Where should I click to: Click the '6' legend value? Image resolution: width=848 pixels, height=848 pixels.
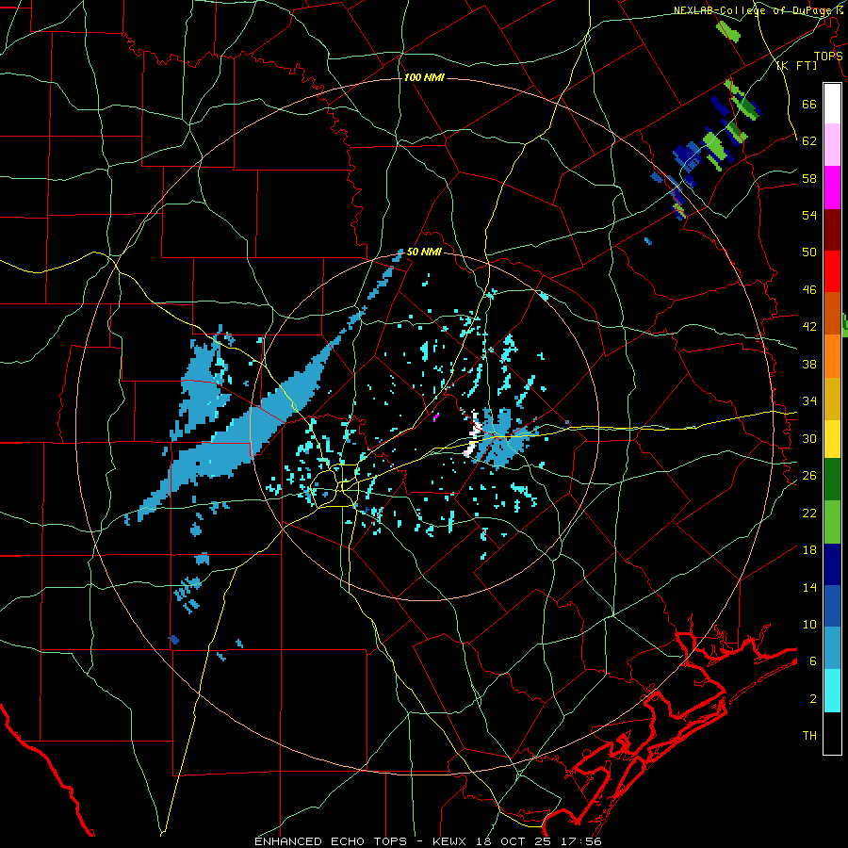(x=813, y=661)
